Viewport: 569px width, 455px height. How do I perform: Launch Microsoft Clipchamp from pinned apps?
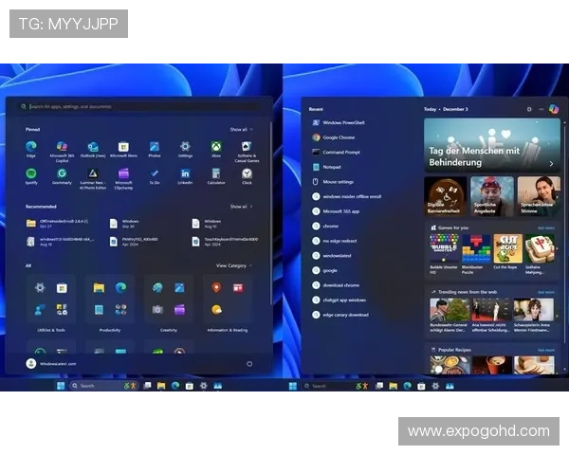pos(123,174)
